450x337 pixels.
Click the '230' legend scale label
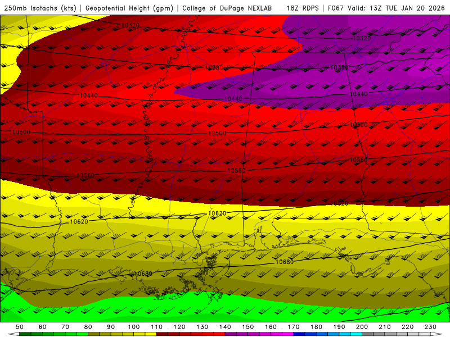click(x=430, y=327)
